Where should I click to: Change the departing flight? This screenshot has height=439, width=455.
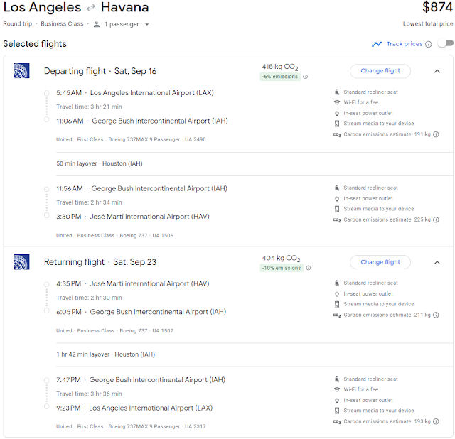click(380, 71)
